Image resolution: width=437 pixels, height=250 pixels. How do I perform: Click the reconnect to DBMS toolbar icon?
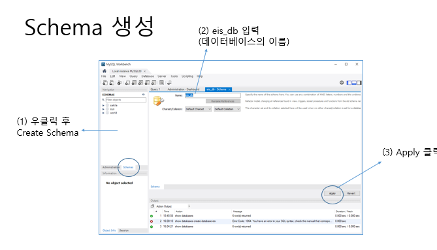pyautogui.click(x=169, y=83)
